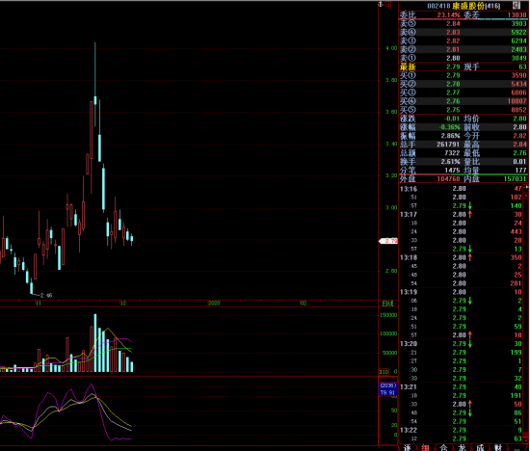The height and width of the screenshot is (451, 530).
Task: Open the 仓 tab
Action: [443, 447]
